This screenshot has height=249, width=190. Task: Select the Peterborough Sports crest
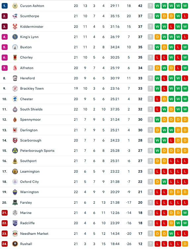pyautogui.click(x=15, y=150)
